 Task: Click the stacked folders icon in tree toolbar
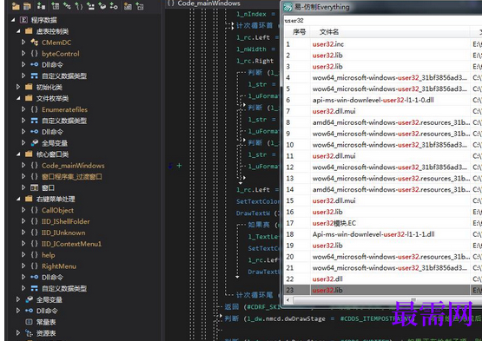27,6
